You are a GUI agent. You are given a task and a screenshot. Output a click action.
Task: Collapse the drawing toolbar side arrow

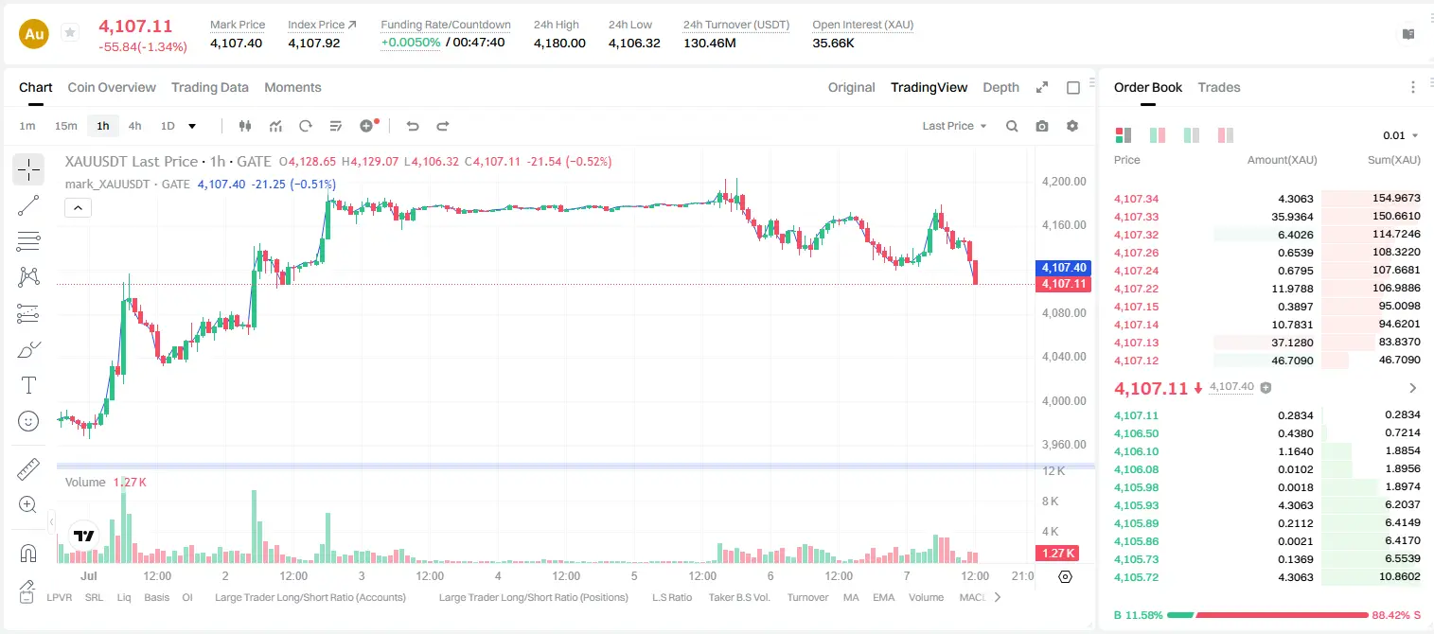(52, 521)
